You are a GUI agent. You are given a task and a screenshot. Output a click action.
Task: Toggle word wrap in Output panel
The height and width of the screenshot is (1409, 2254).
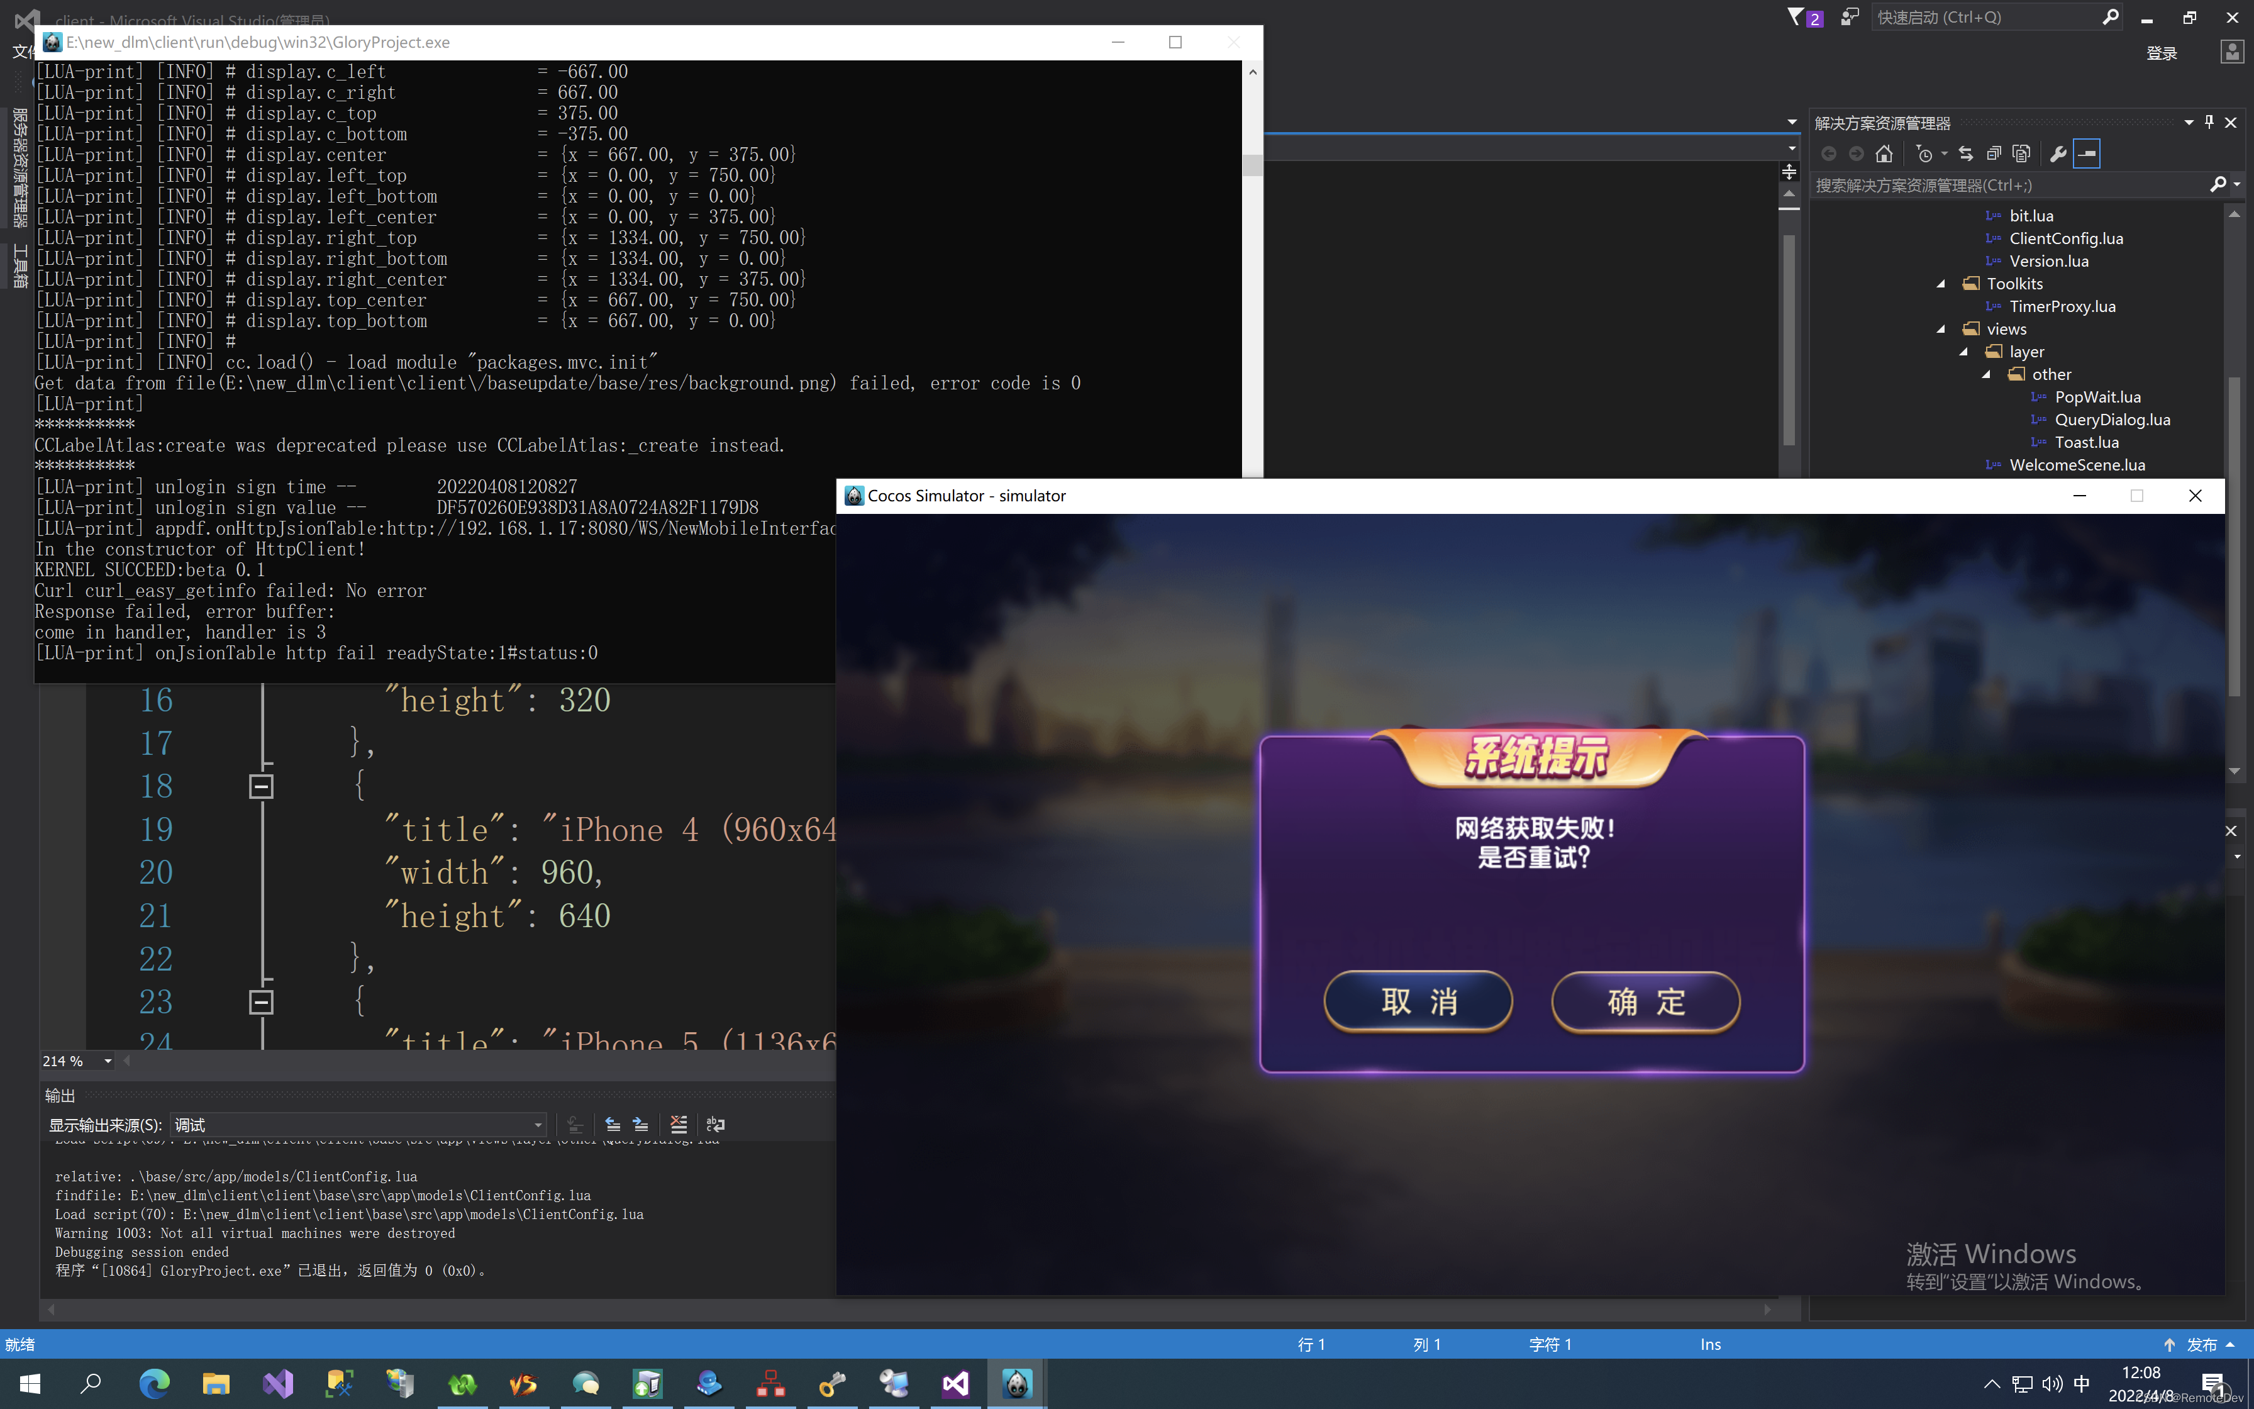tap(715, 1125)
